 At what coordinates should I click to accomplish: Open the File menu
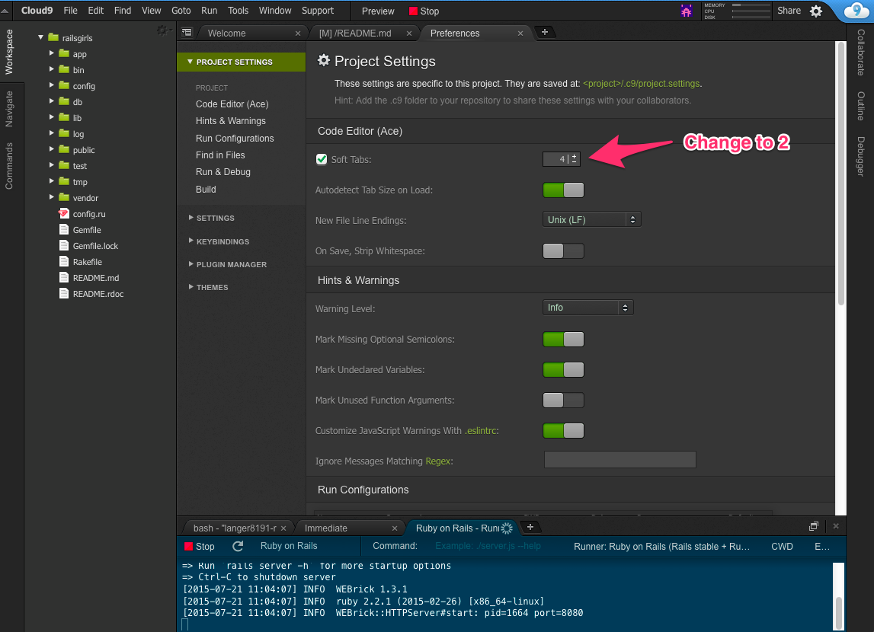[x=70, y=11]
